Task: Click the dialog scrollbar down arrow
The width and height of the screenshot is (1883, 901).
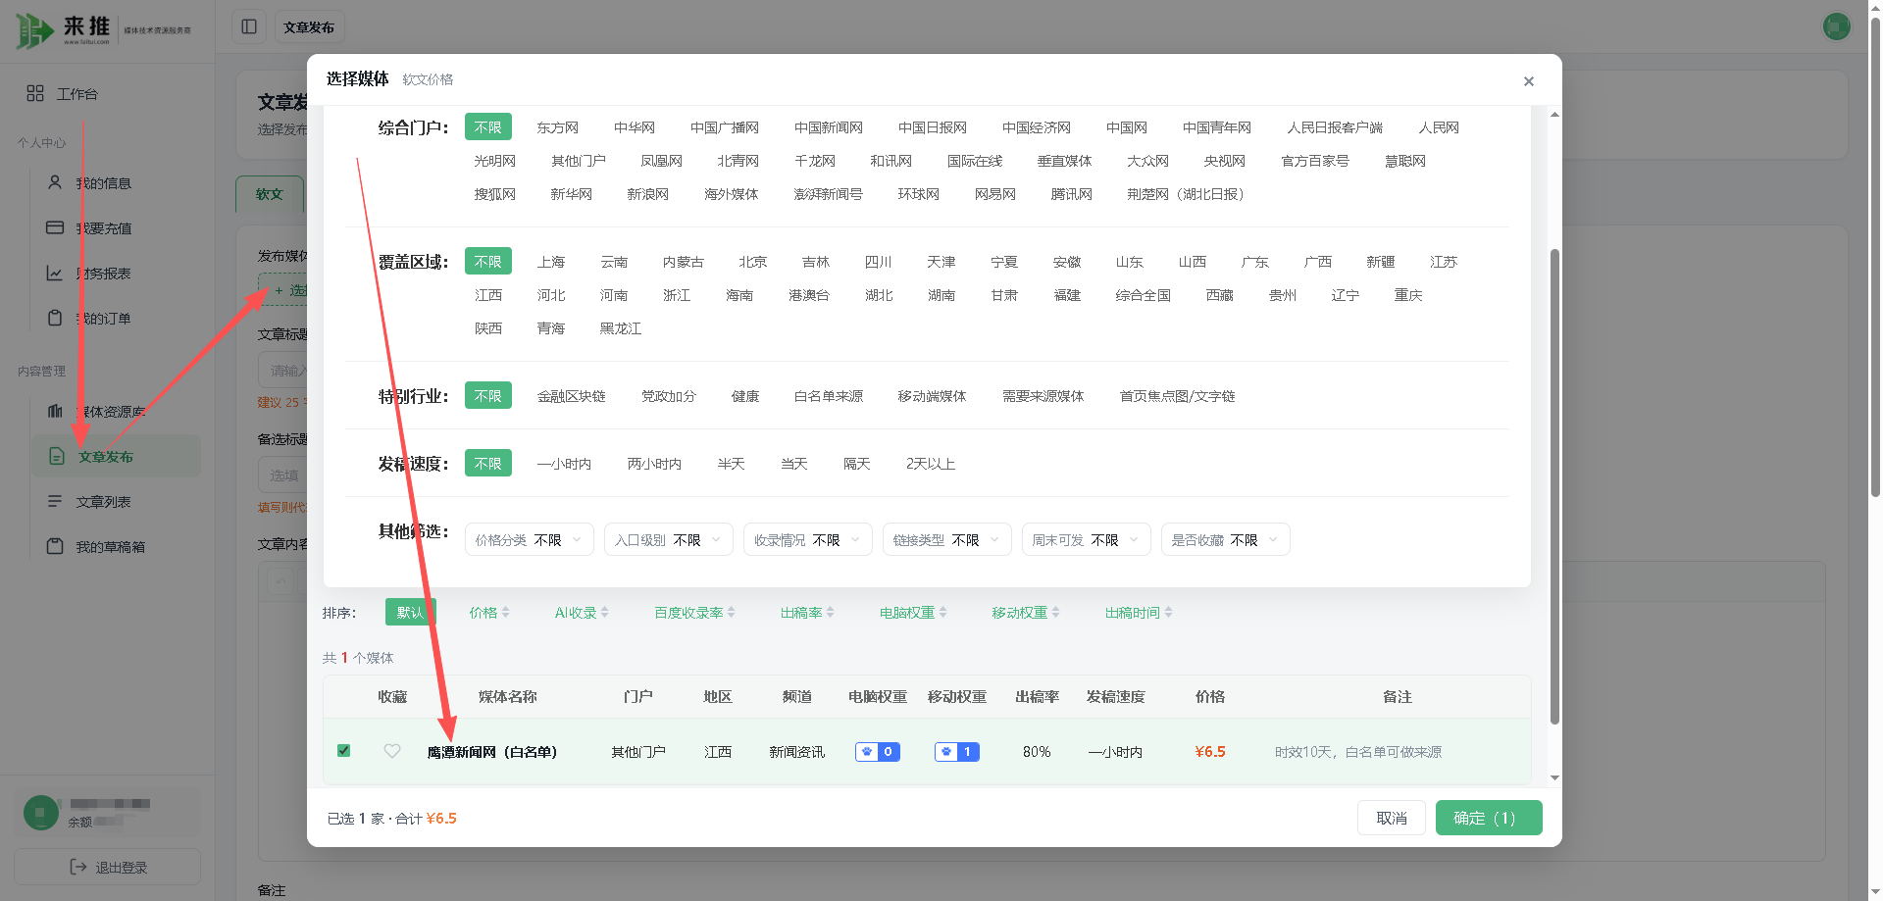Action: [x=1554, y=777]
